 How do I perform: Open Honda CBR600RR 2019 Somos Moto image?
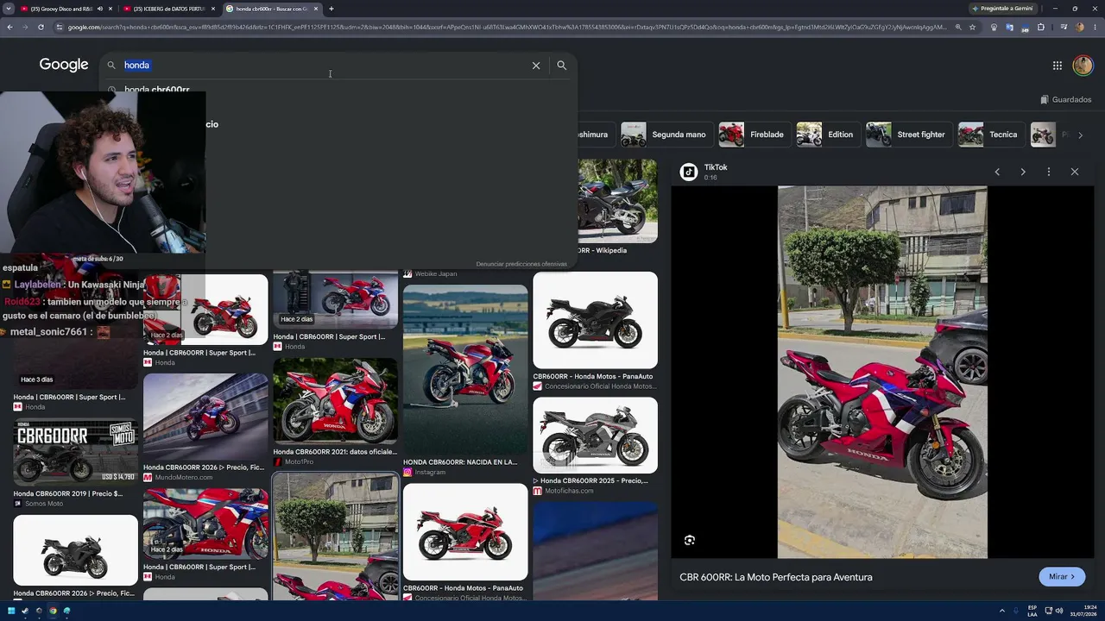(76, 453)
